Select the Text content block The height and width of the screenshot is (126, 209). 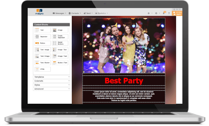click(x=42, y=30)
